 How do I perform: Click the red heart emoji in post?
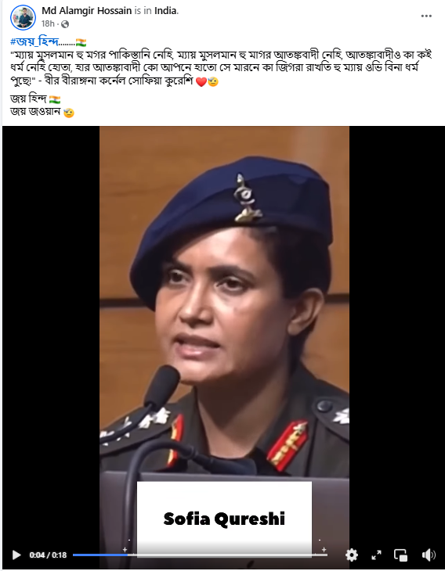(x=201, y=81)
